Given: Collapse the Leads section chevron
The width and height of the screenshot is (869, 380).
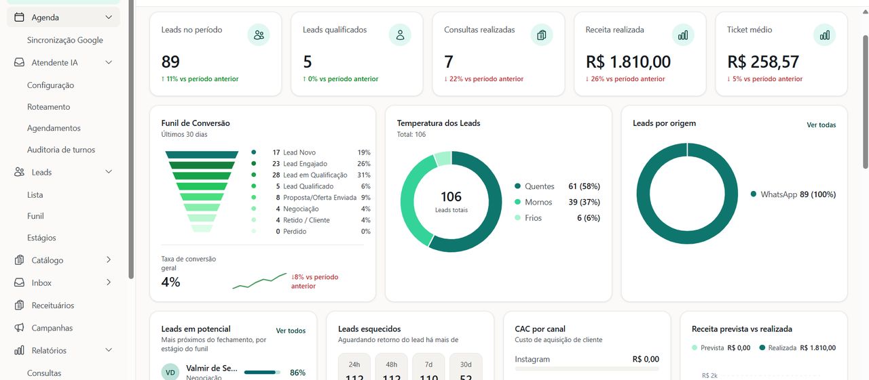Looking at the screenshot, I should pyautogui.click(x=109, y=172).
